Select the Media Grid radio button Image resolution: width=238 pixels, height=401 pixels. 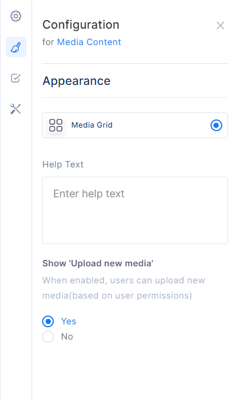(x=216, y=125)
